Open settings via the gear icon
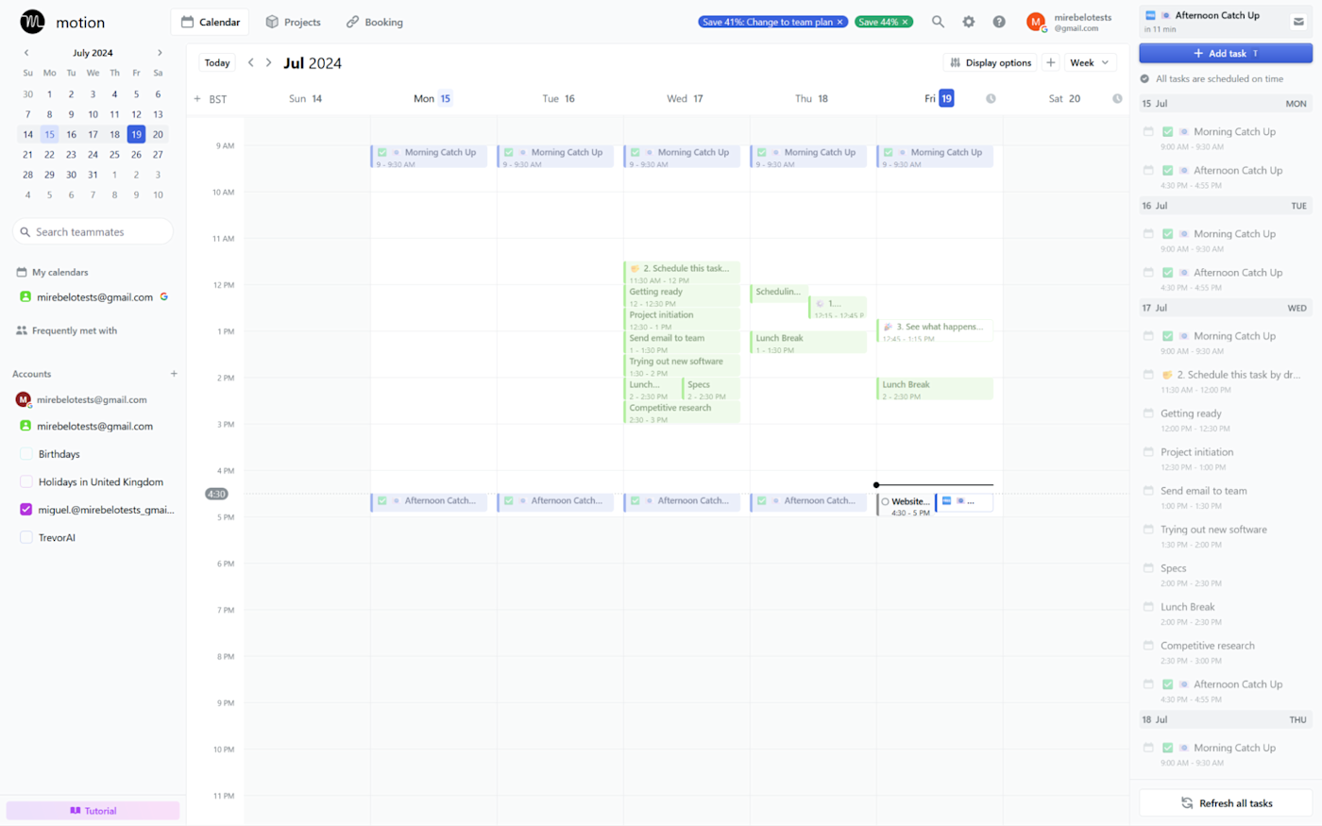The width and height of the screenshot is (1322, 826). (968, 22)
